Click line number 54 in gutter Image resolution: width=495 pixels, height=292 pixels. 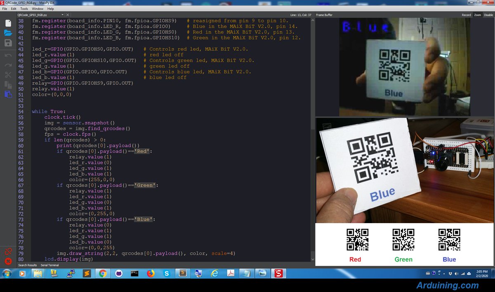21,111
